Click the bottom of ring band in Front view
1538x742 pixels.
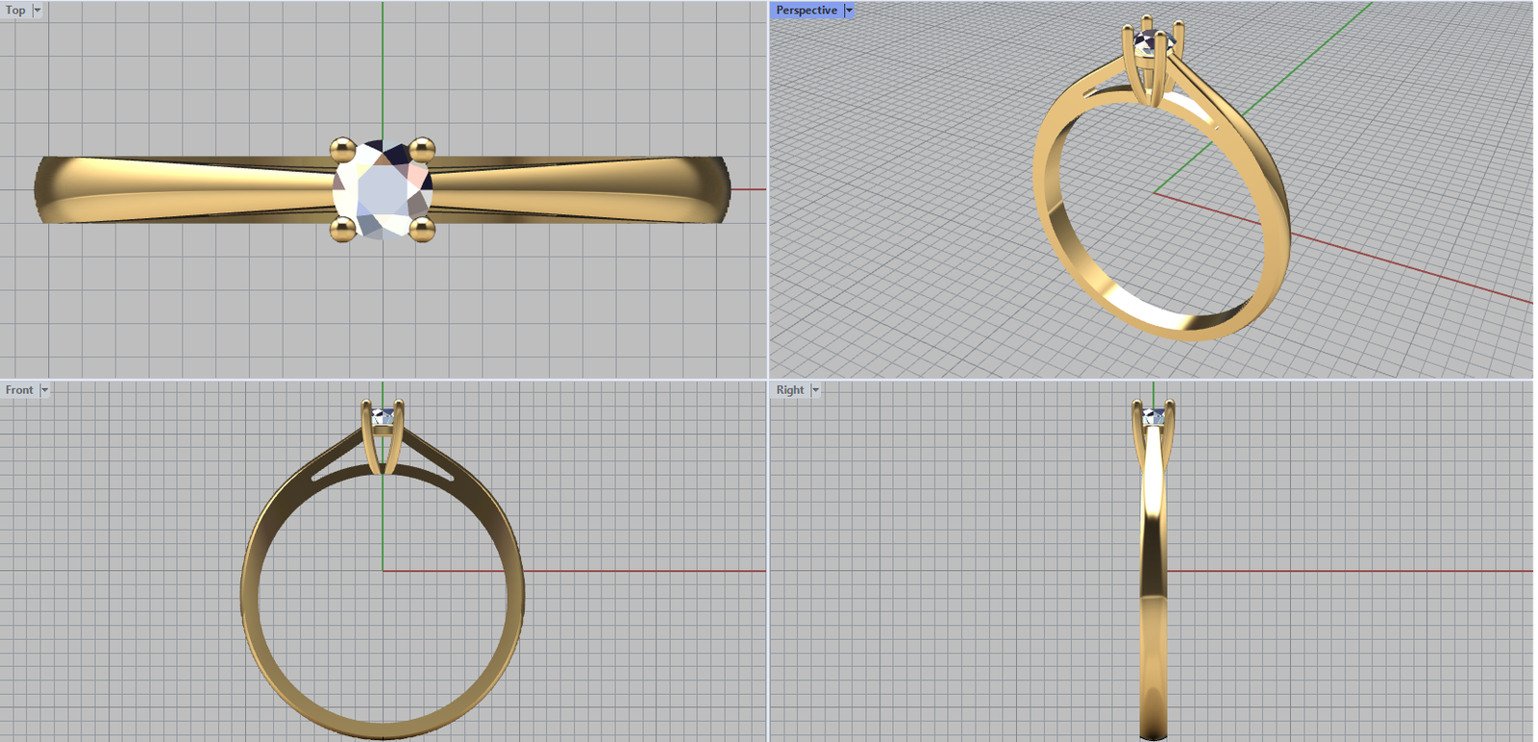pyautogui.click(x=383, y=729)
